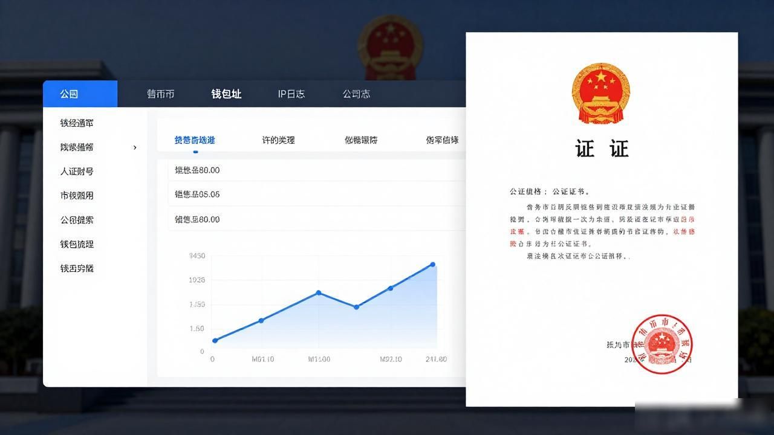Open the 公司志 tab
The height and width of the screenshot is (435, 774).
[x=356, y=94]
